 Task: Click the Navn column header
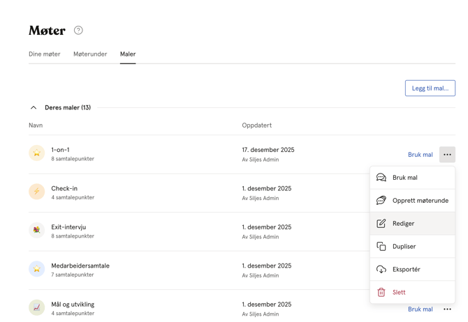pos(36,125)
